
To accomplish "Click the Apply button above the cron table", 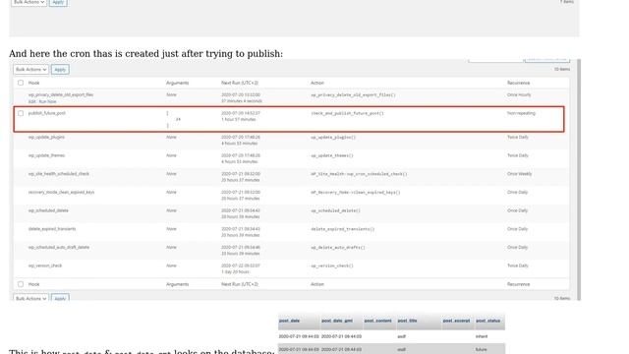I will (x=60, y=70).
